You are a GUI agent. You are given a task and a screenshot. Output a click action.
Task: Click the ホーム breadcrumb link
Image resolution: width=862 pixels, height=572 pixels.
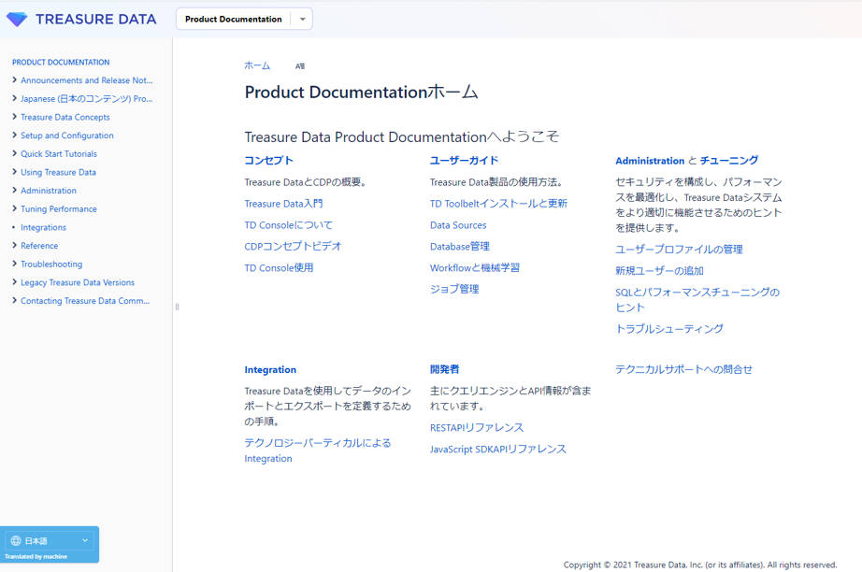257,65
